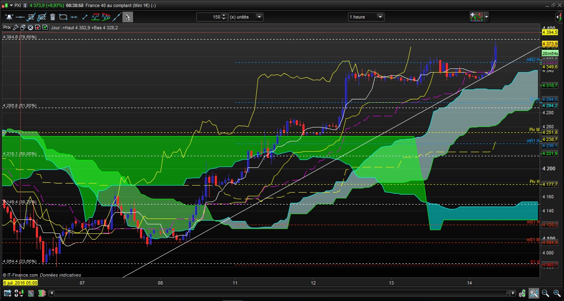Click the candlestick icon beside PXI
The height and width of the screenshot is (301, 564).
click(4, 5)
